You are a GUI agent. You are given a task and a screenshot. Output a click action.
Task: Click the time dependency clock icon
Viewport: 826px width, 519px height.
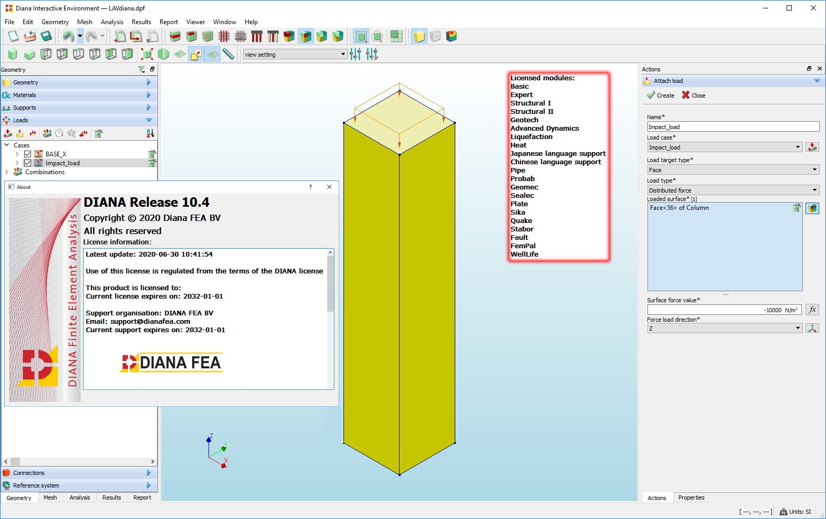59,133
